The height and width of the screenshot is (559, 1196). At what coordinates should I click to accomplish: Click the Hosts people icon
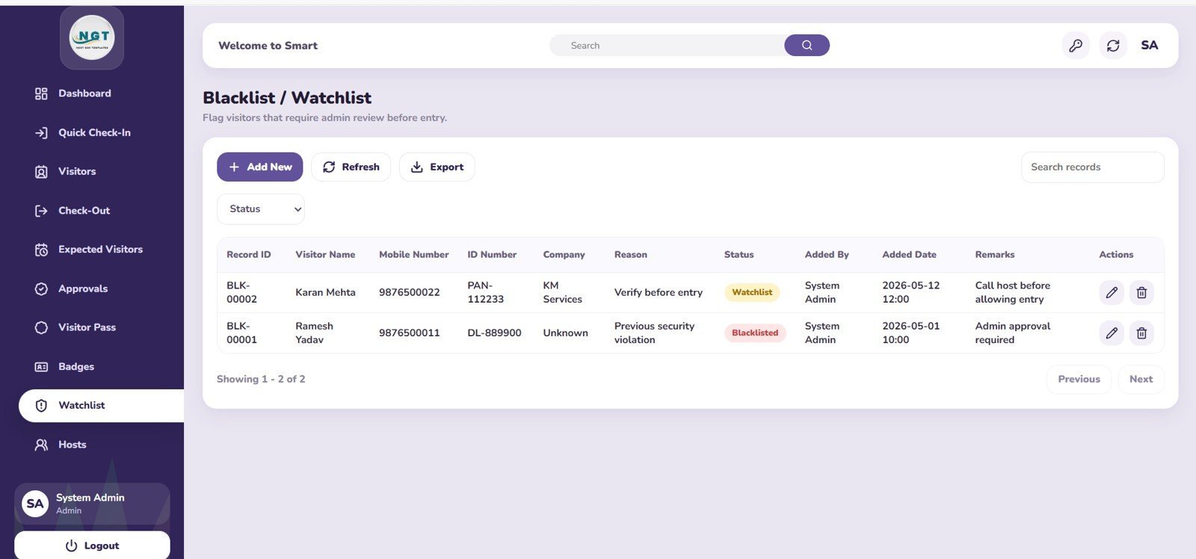[41, 445]
